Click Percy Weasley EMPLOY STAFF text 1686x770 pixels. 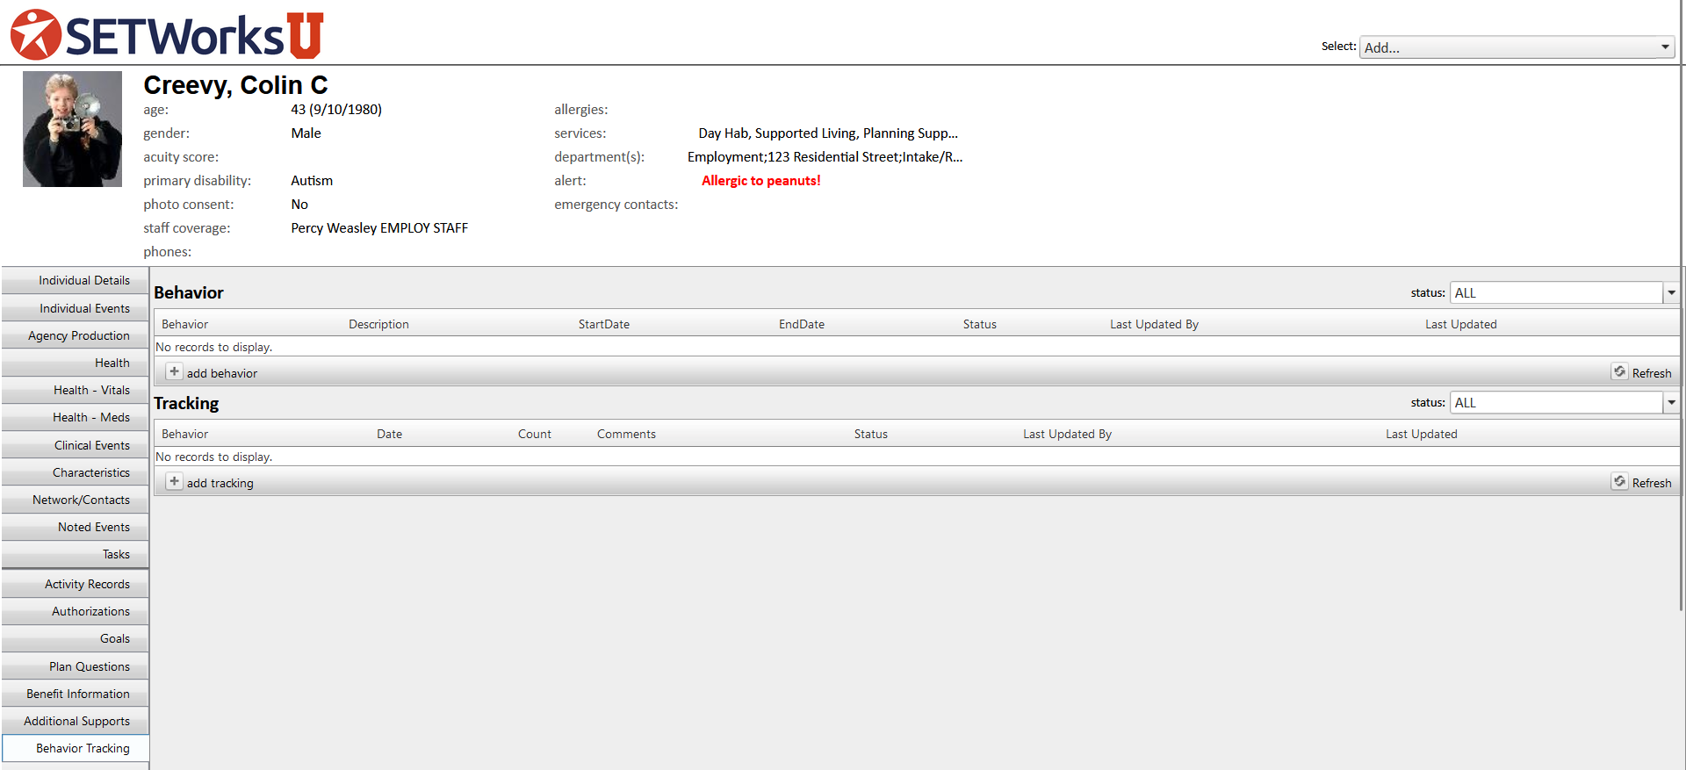(x=379, y=227)
